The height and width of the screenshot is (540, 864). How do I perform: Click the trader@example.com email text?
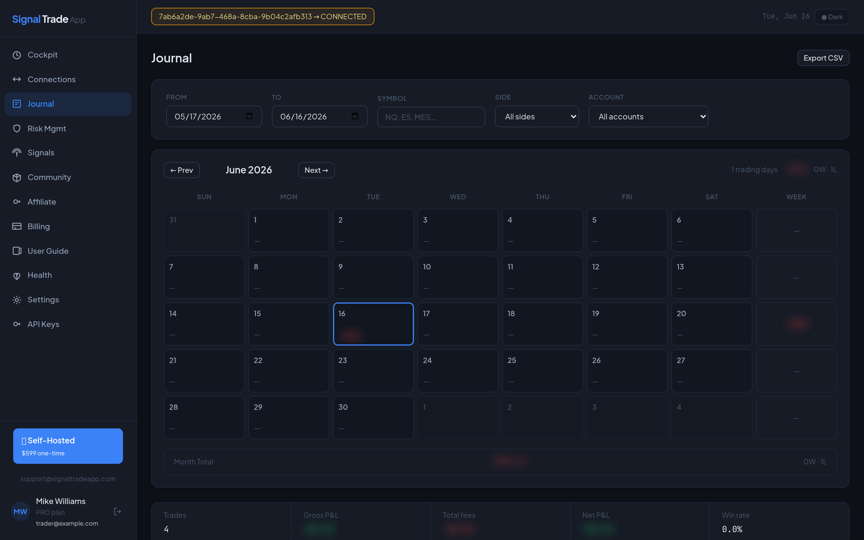[x=67, y=523]
